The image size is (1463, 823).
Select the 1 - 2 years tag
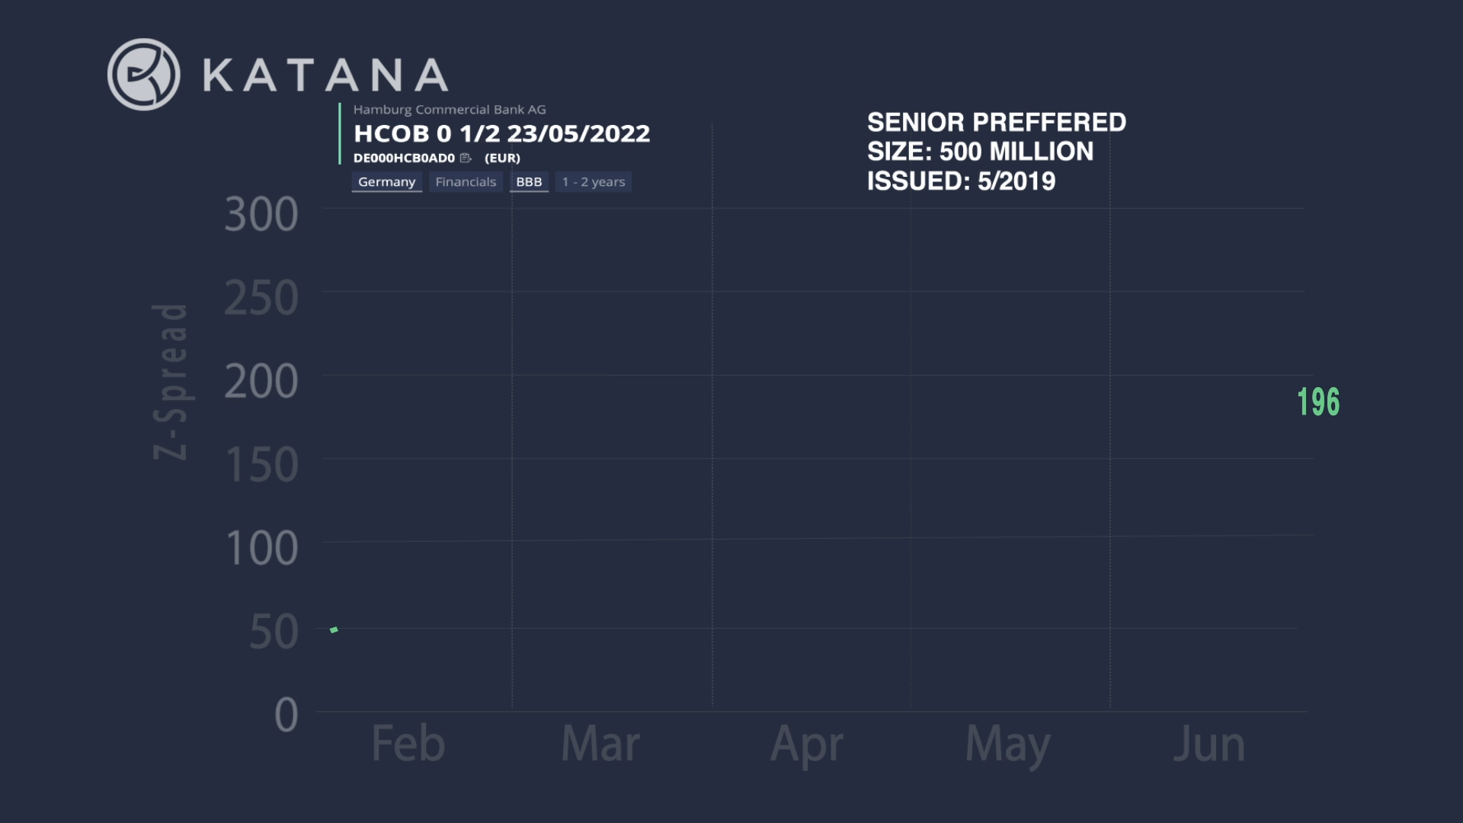point(594,182)
